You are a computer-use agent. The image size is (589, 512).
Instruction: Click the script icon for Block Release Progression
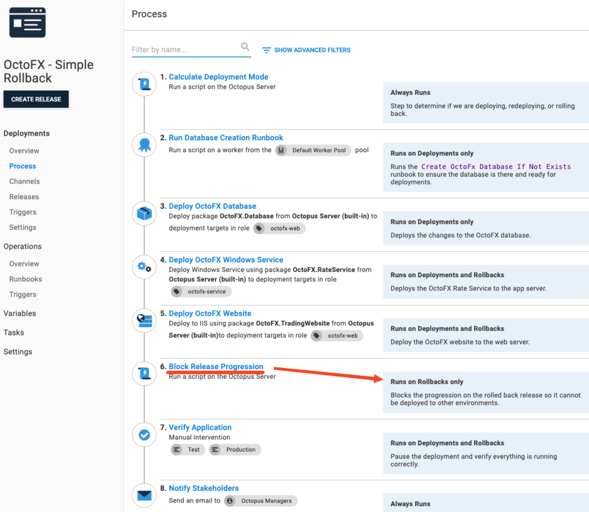144,373
